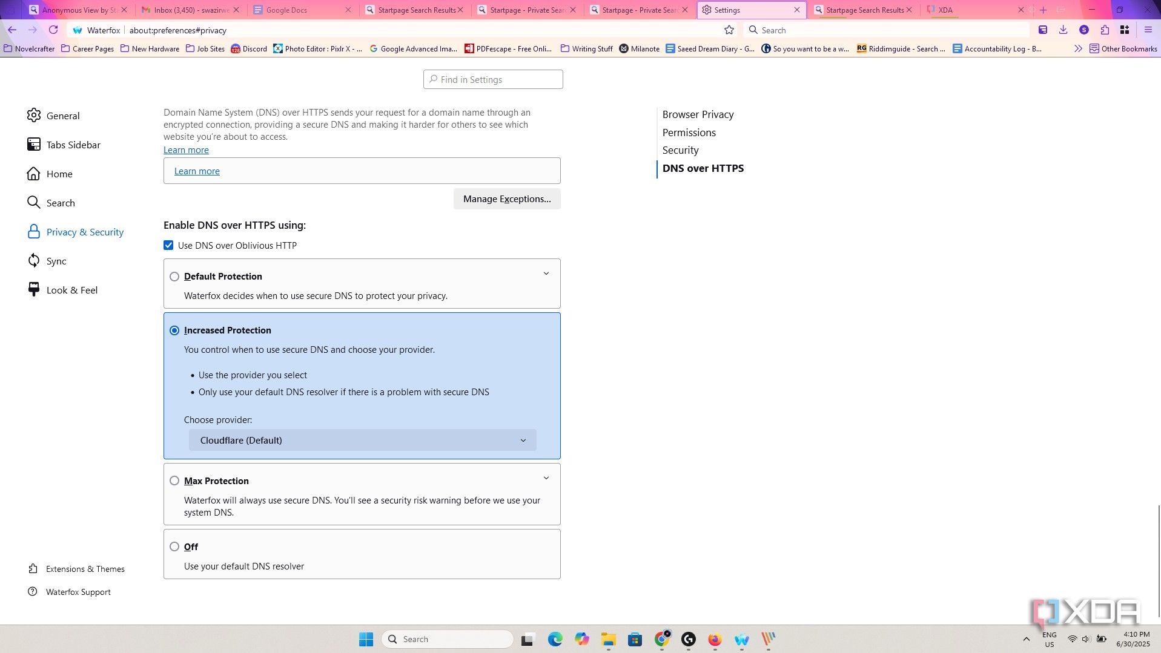Jump to Browser Privacy section
The width and height of the screenshot is (1161, 653).
point(698,114)
